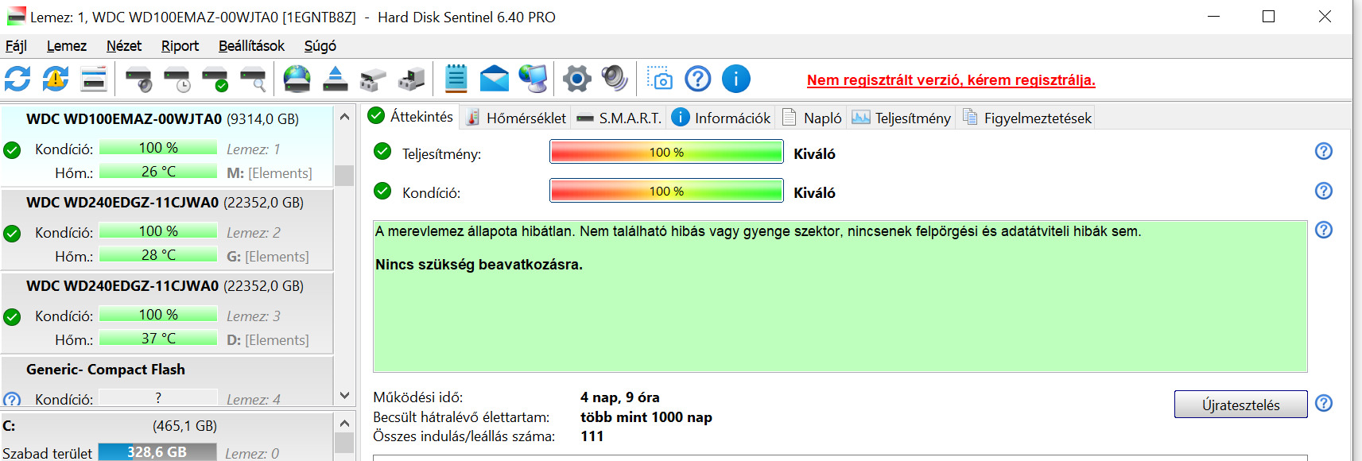
Task: Click disk list scrollbar up arrow
Action: [344, 117]
